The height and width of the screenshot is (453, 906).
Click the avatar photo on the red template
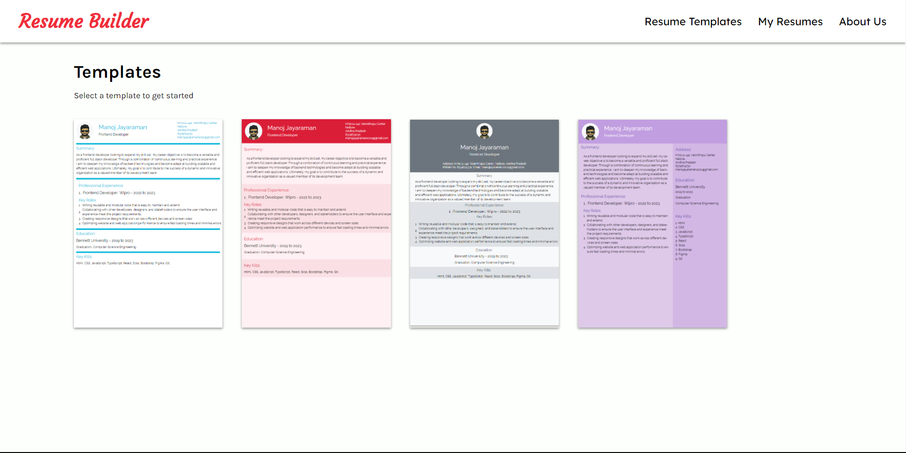coord(254,131)
